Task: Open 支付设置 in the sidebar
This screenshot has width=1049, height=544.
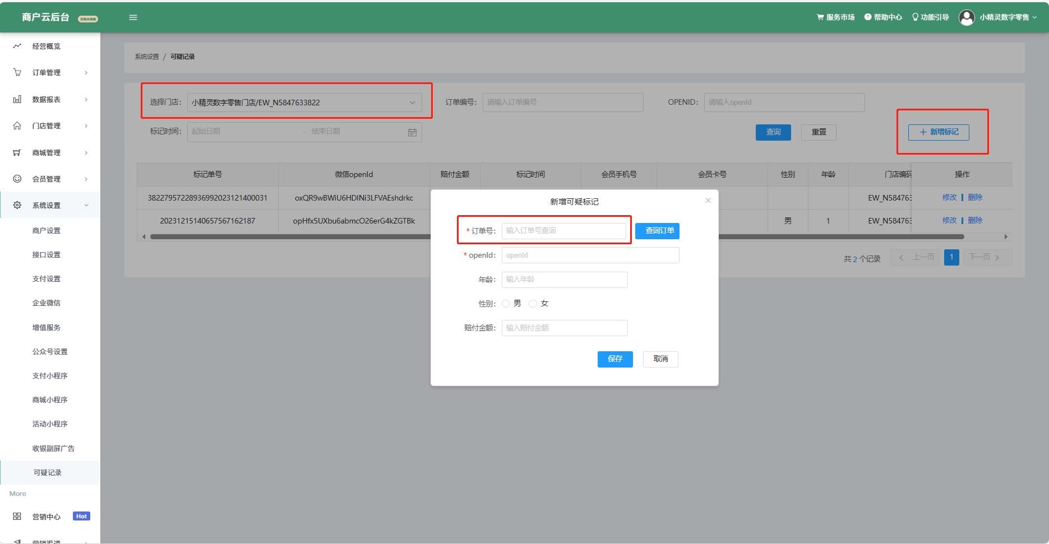Action: tap(46, 279)
